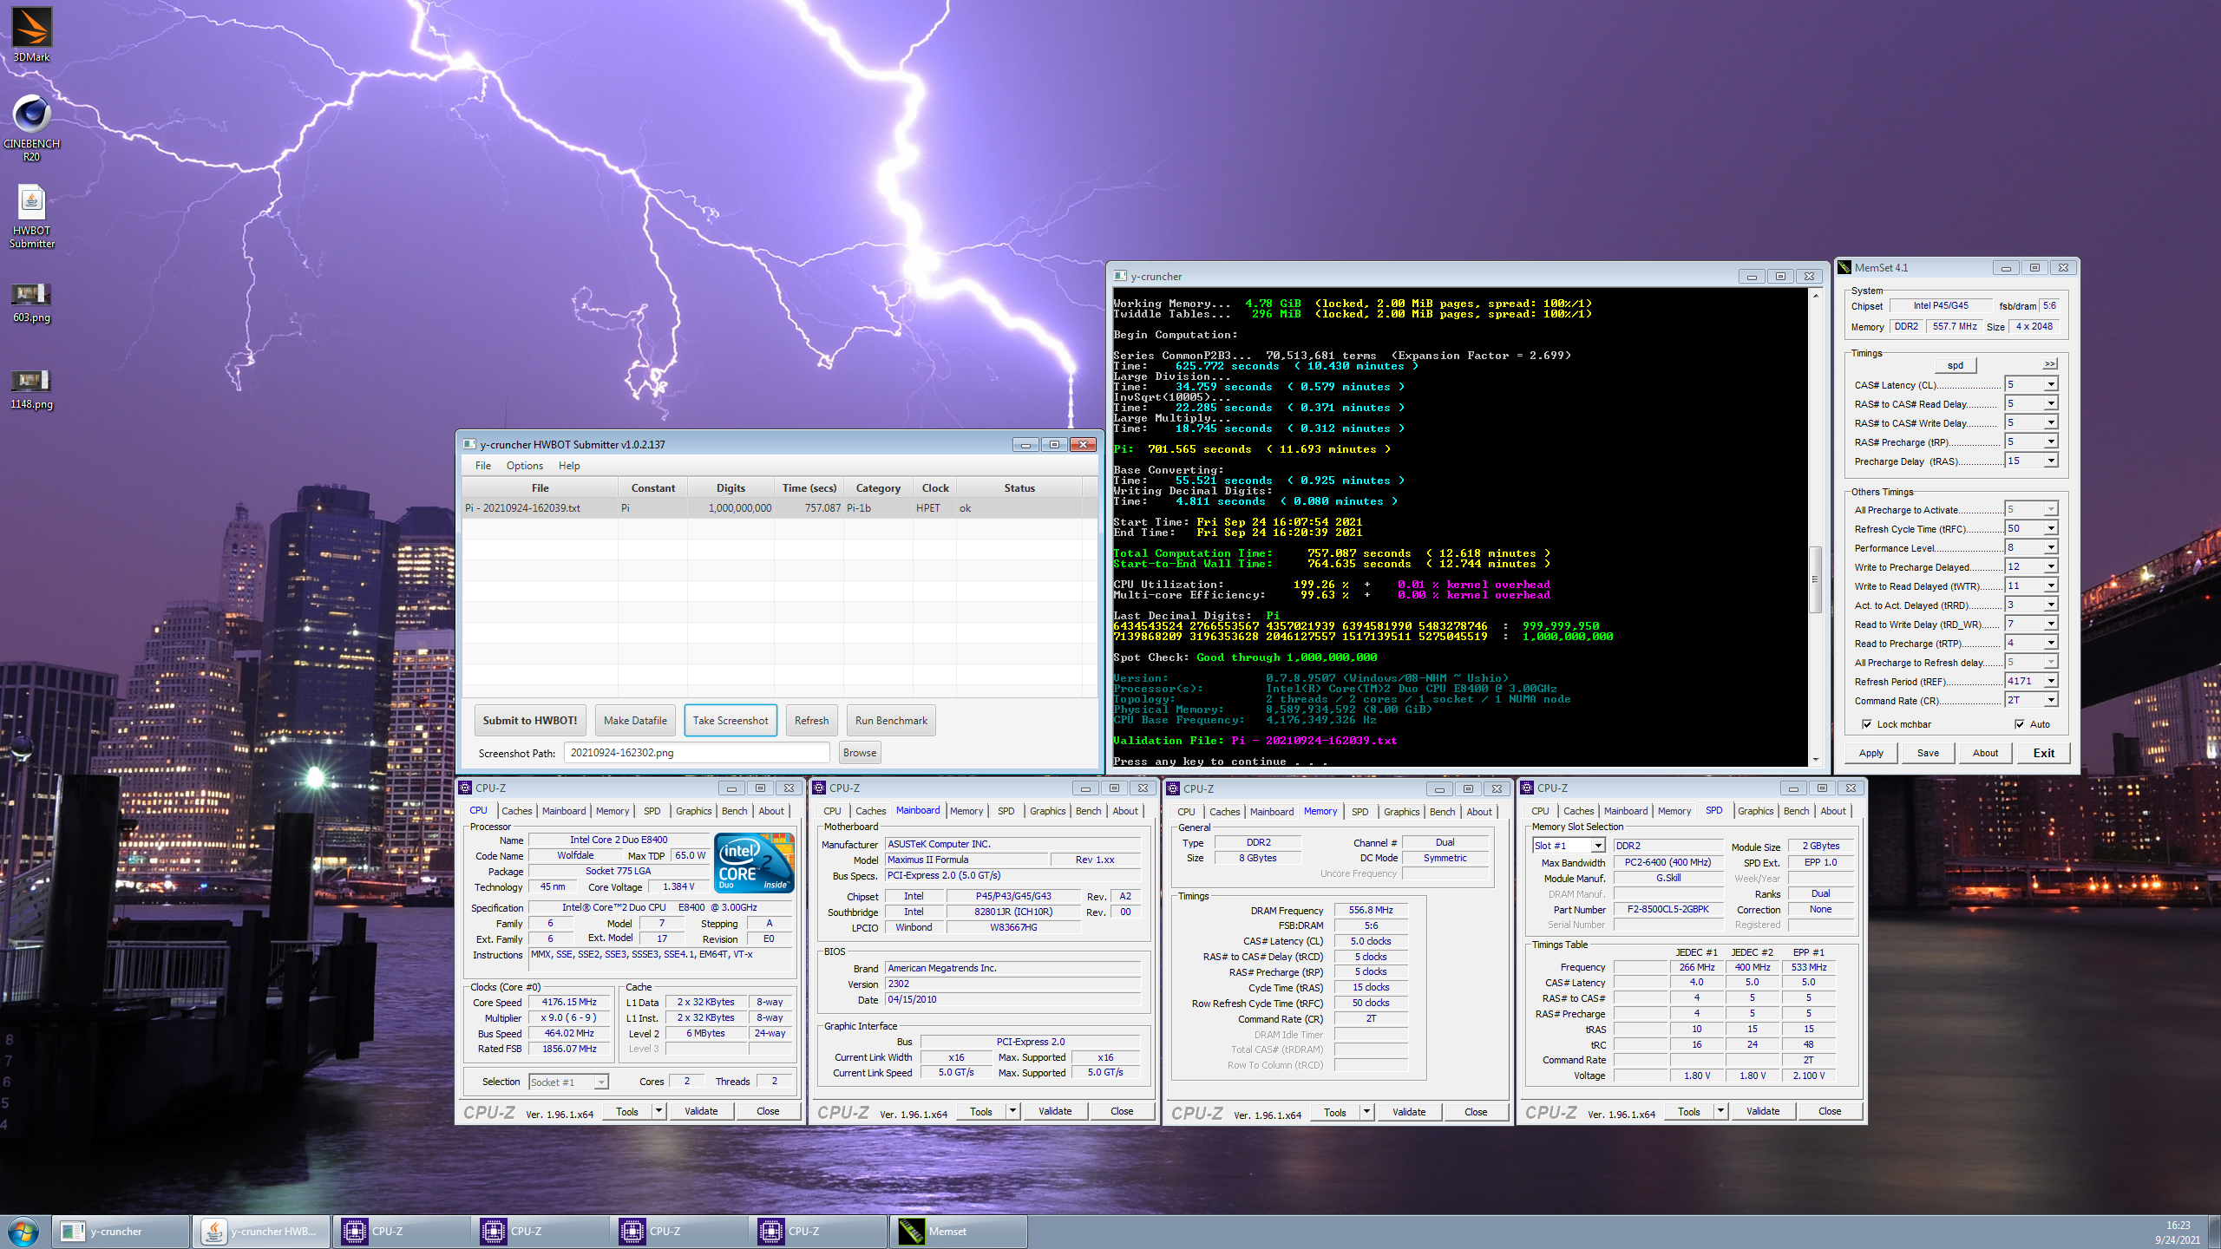The height and width of the screenshot is (1249, 2221).
Task: Click the Screenshot Path input field
Action: (x=697, y=753)
